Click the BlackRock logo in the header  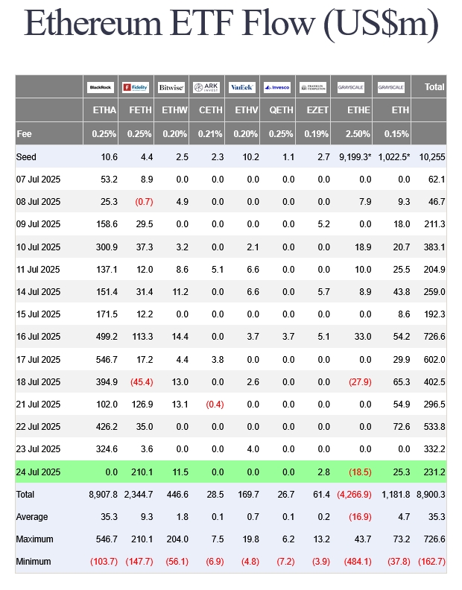(101, 87)
